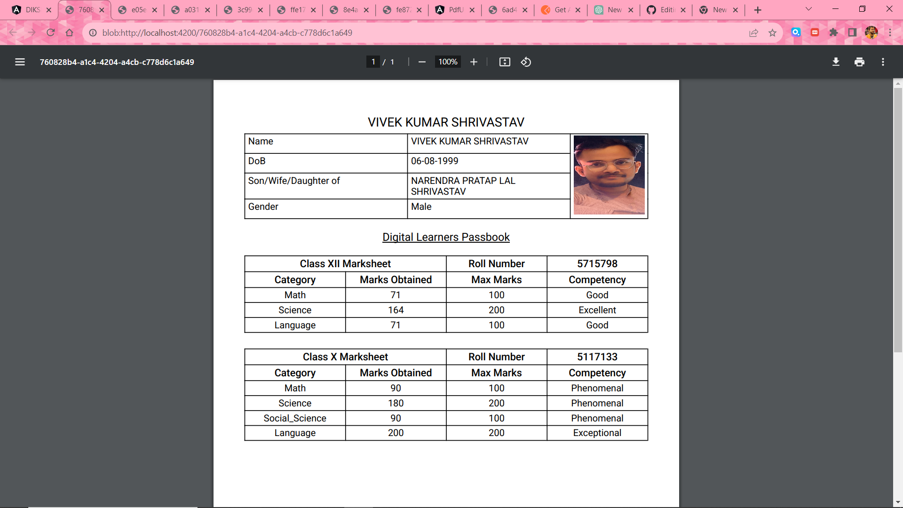Open the Extensions puzzle icon

(x=833, y=32)
